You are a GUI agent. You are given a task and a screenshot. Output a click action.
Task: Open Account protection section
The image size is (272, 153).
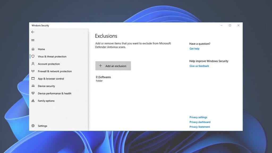tap(49, 64)
